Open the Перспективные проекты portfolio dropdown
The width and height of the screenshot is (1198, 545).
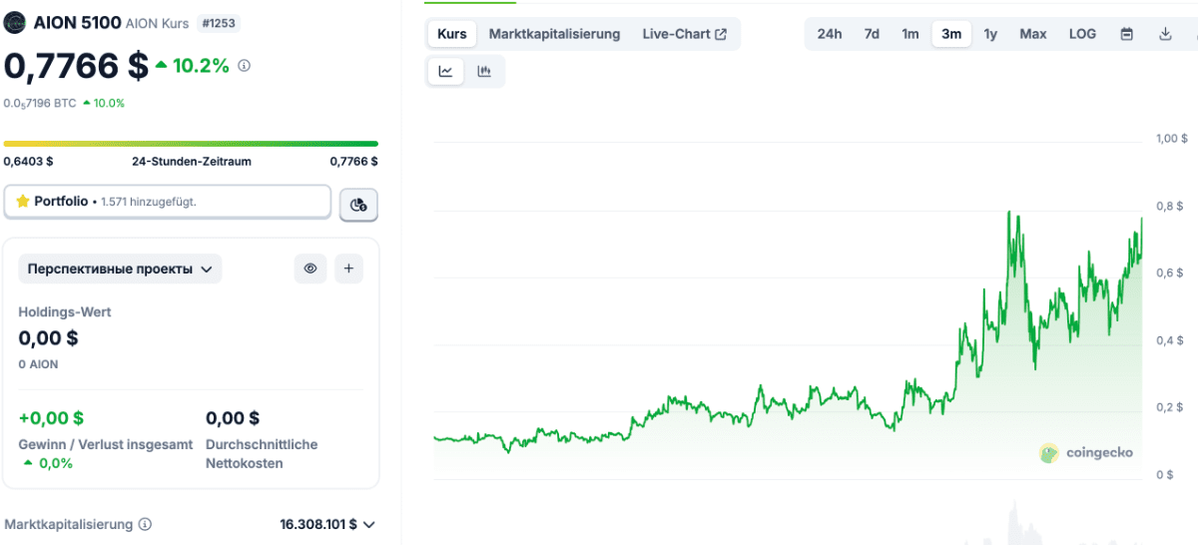click(x=120, y=269)
